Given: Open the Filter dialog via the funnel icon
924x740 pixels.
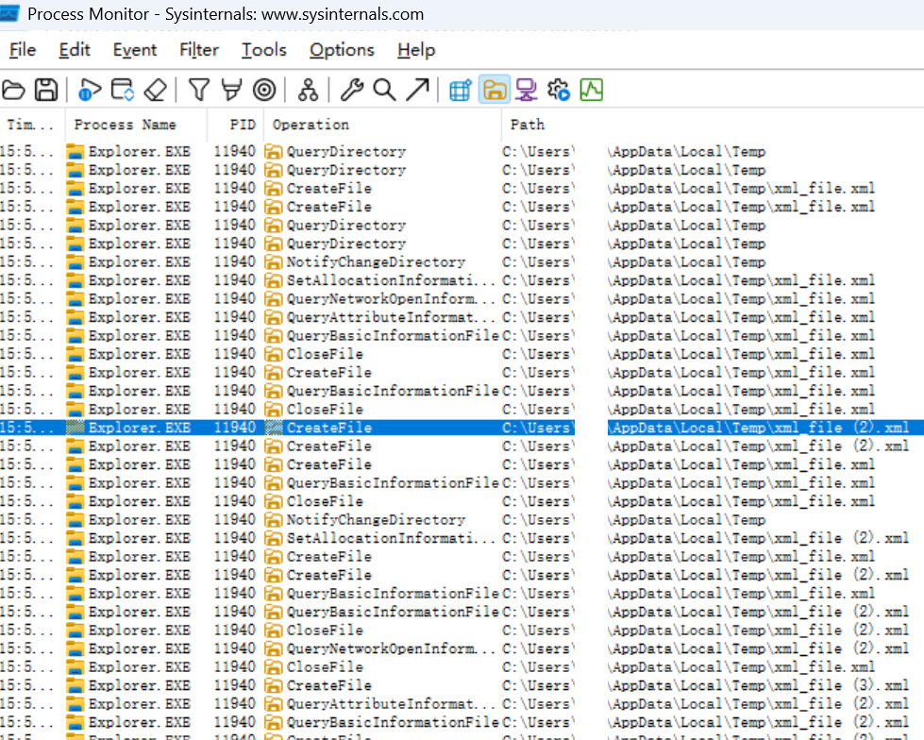Looking at the screenshot, I should [198, 91].
